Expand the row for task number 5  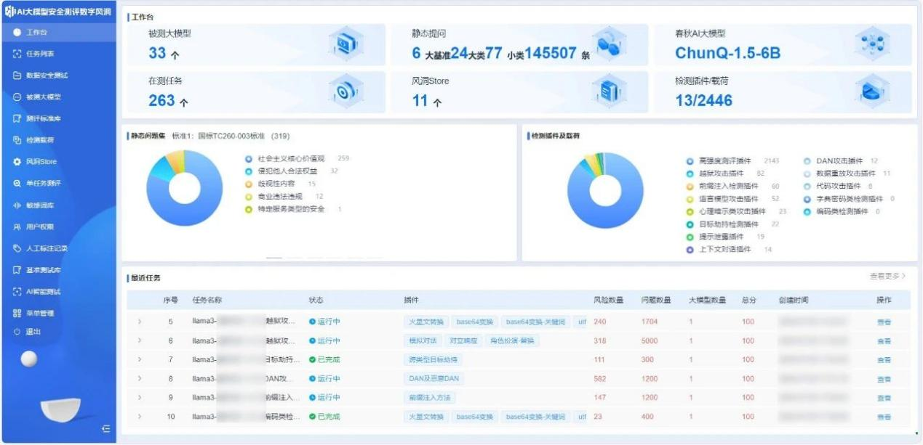140,322
